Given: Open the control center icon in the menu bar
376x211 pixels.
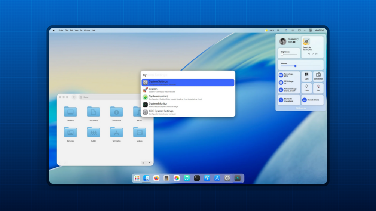Looking at the screenshot, I should [310, 30].
